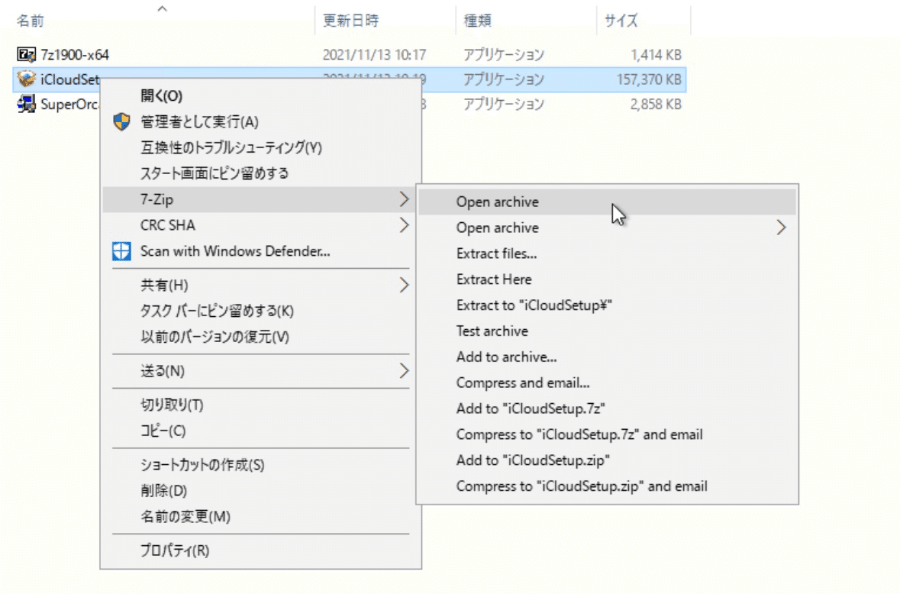This screenshot has width=900, height=594.
Task: Click the 7z1900-x64 file icon
Action: [x=27, y=54]
